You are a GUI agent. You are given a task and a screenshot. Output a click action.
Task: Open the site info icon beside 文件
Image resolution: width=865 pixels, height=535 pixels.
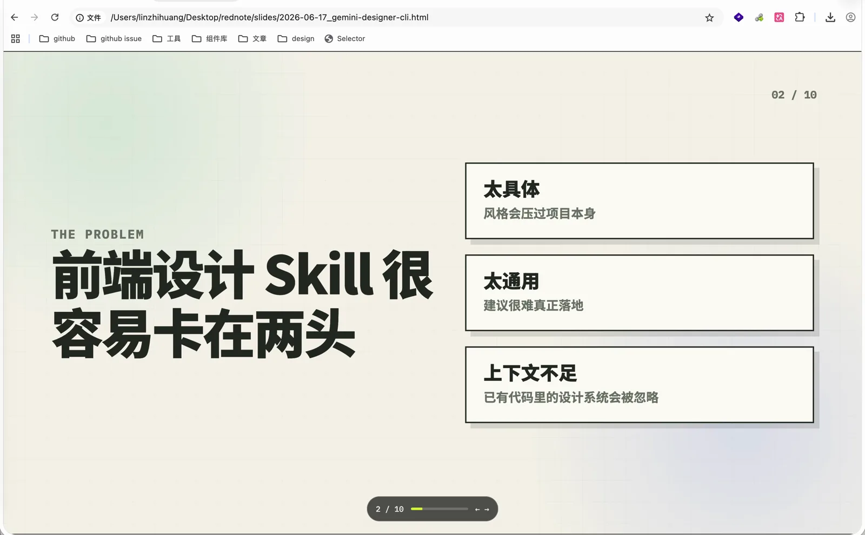[x=80, y=18]
